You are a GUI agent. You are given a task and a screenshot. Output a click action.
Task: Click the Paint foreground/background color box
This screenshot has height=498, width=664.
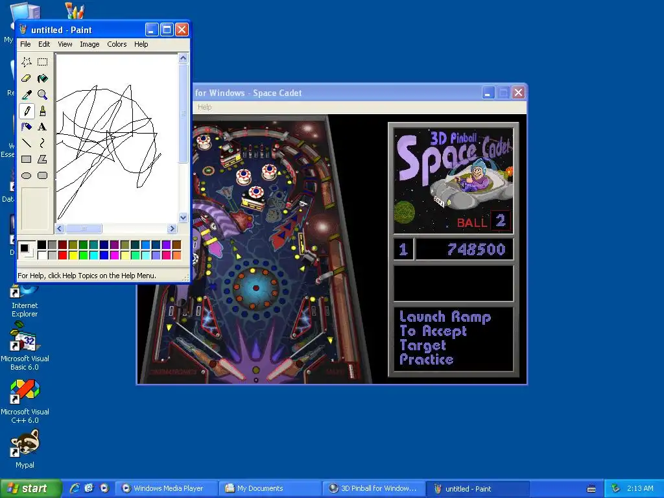pos(26,250)
